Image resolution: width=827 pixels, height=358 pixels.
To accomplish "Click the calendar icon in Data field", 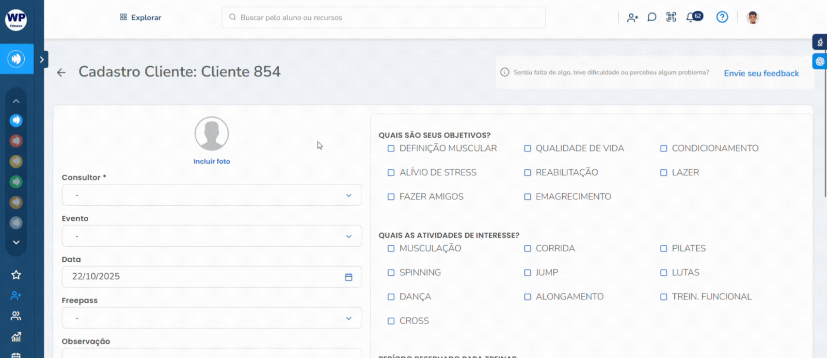I will [x=349, y=277].
